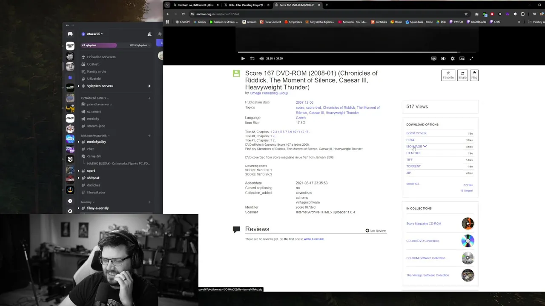This screenshot has width=545, height=306.
Task: Collapse Novinky category in Discord
Action: 87,202
